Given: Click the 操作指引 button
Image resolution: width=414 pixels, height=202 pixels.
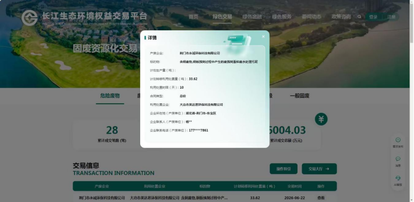Looking at the screenshot, I should 283,169.
